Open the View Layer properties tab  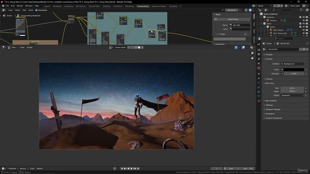pyautogui.click(x=259, y=59)
